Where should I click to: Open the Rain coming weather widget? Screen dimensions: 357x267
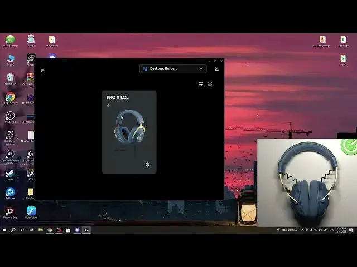click(x=287, y=230)
